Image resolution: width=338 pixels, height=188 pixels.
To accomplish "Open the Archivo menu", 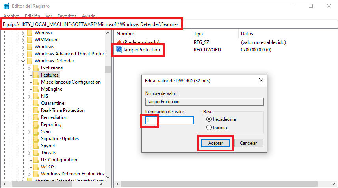I will [x=11, y=16].
